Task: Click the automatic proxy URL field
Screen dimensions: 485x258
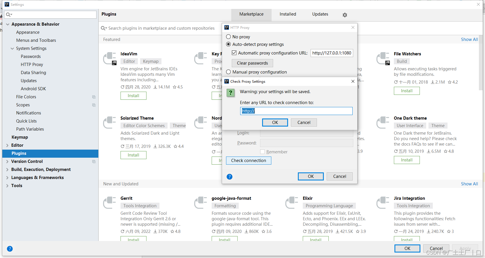Action: pyautogui.click(x=332, y=53)
